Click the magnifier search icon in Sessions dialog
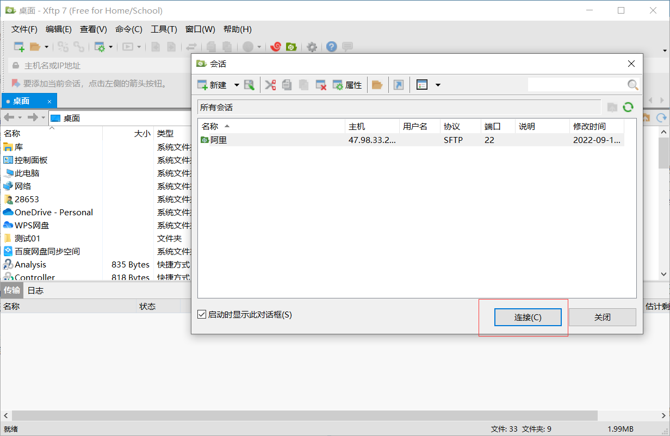Viewport: 670px width, 436px height. (x=632, y=85)
